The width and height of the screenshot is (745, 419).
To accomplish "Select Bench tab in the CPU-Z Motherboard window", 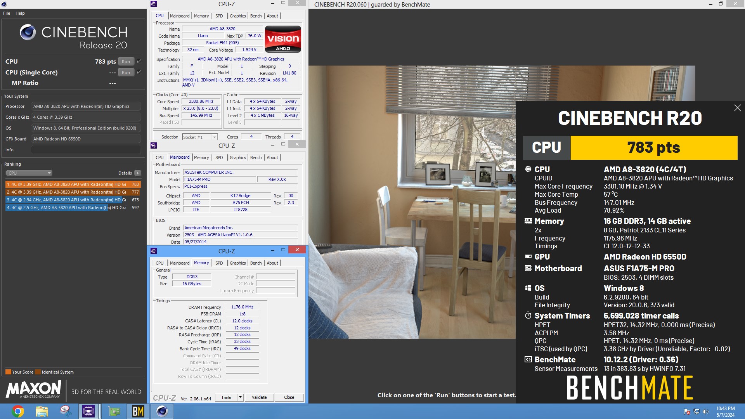I will 256,158.
